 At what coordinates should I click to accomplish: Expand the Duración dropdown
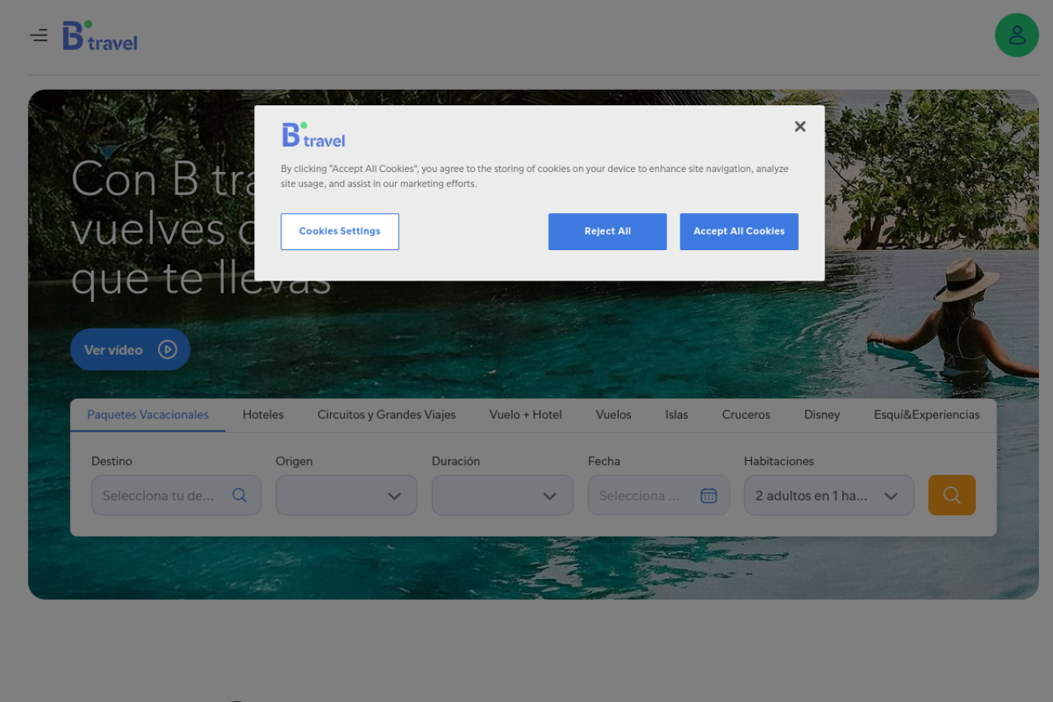coord(503,495)
